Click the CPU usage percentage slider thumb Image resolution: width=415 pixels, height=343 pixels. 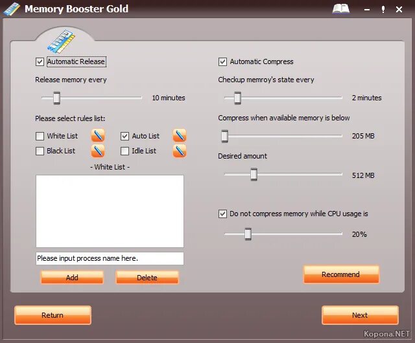click(248, 234)
